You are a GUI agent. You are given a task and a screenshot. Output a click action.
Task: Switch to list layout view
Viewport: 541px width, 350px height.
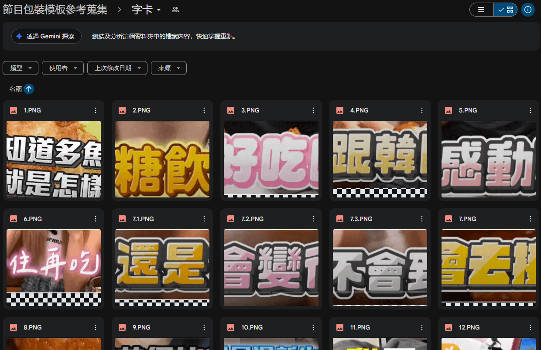pyautogui.click(x=481, y=10)
